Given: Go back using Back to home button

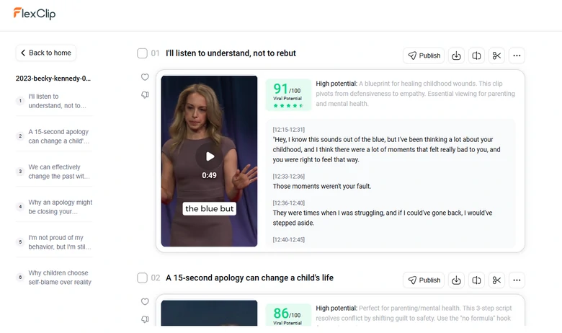Looking at the screenshot, I should 46,53.
